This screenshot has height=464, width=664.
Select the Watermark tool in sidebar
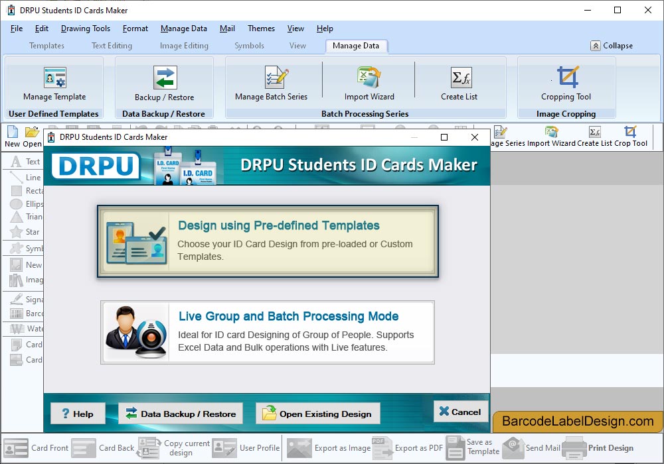pos(27,329)
